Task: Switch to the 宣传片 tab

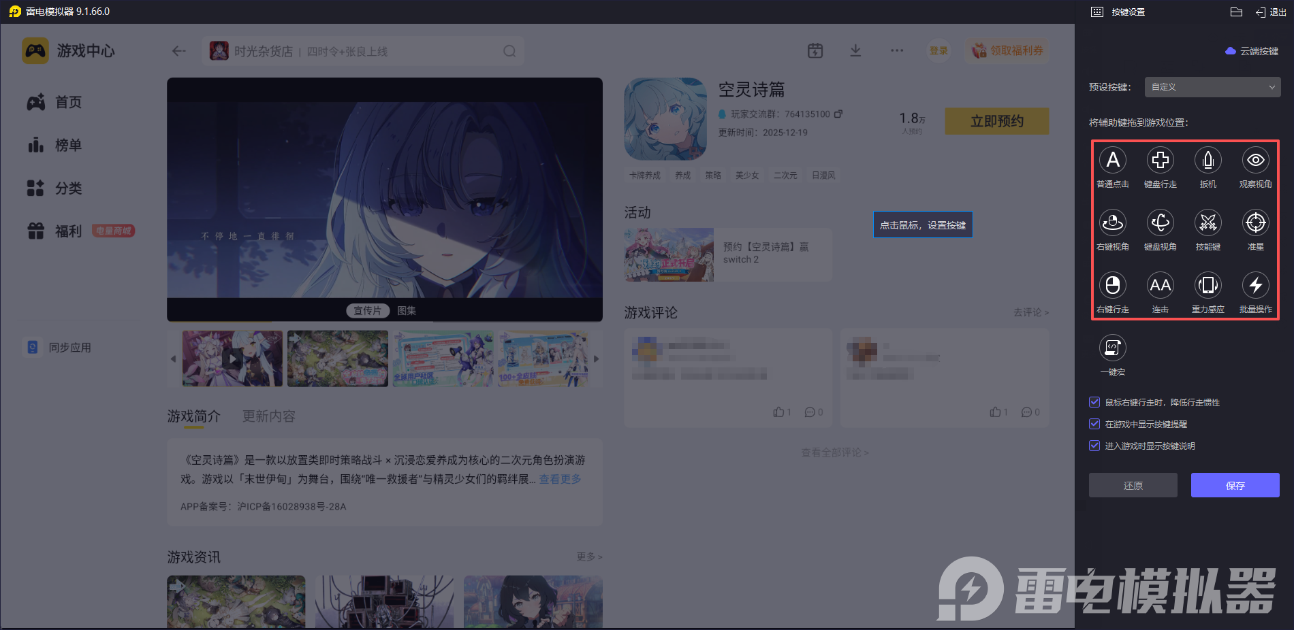Action: click(x=368, y=310)
